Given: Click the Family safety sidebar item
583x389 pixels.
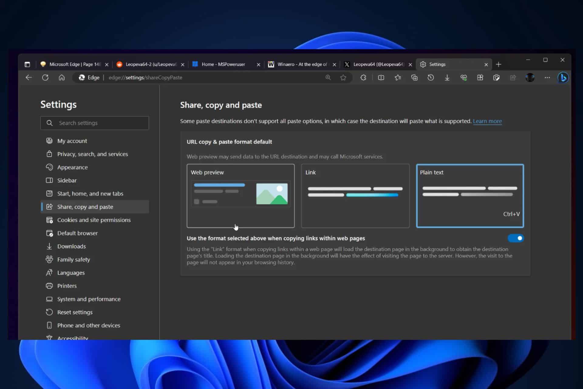Looking at the screenshot, I should (74, 259).
